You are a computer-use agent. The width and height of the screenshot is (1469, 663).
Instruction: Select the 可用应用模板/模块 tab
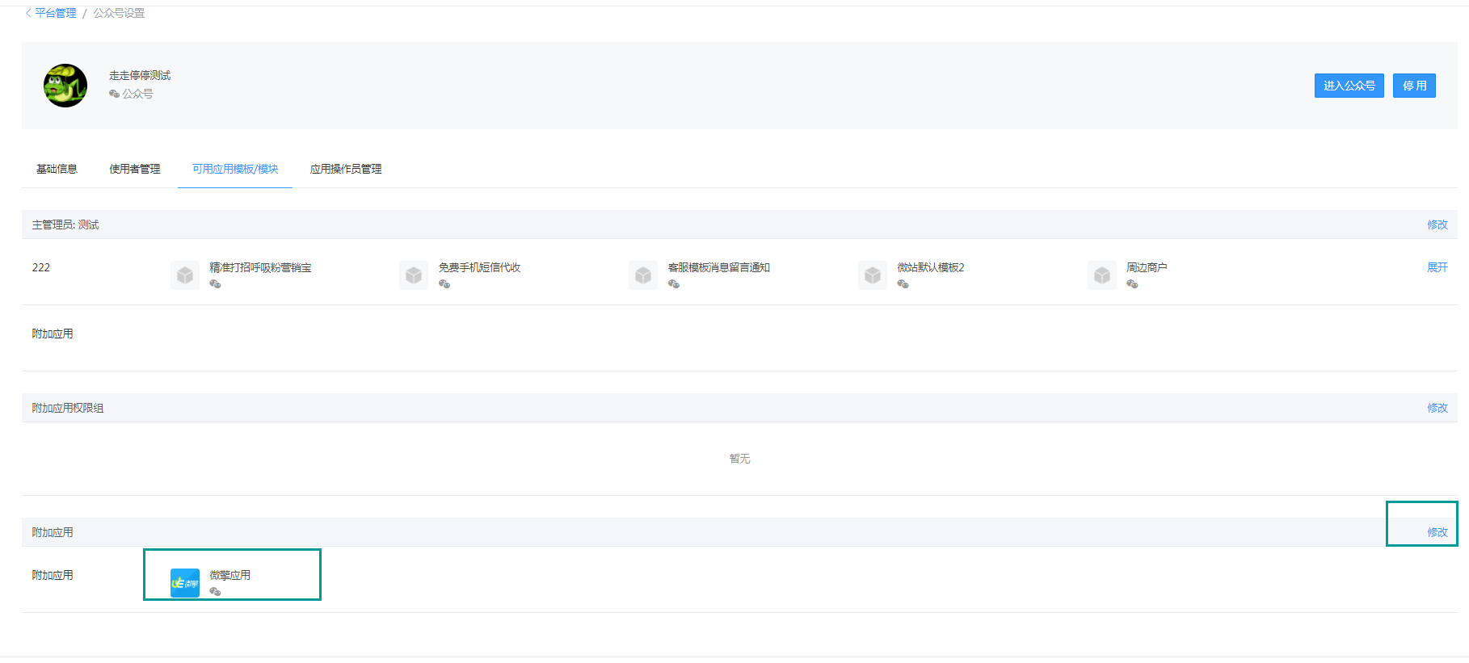click(235, 169)
